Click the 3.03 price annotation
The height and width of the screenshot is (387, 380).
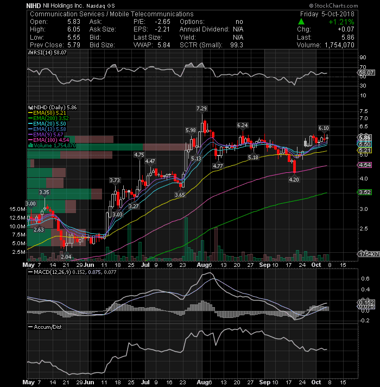tap(117, 214)
